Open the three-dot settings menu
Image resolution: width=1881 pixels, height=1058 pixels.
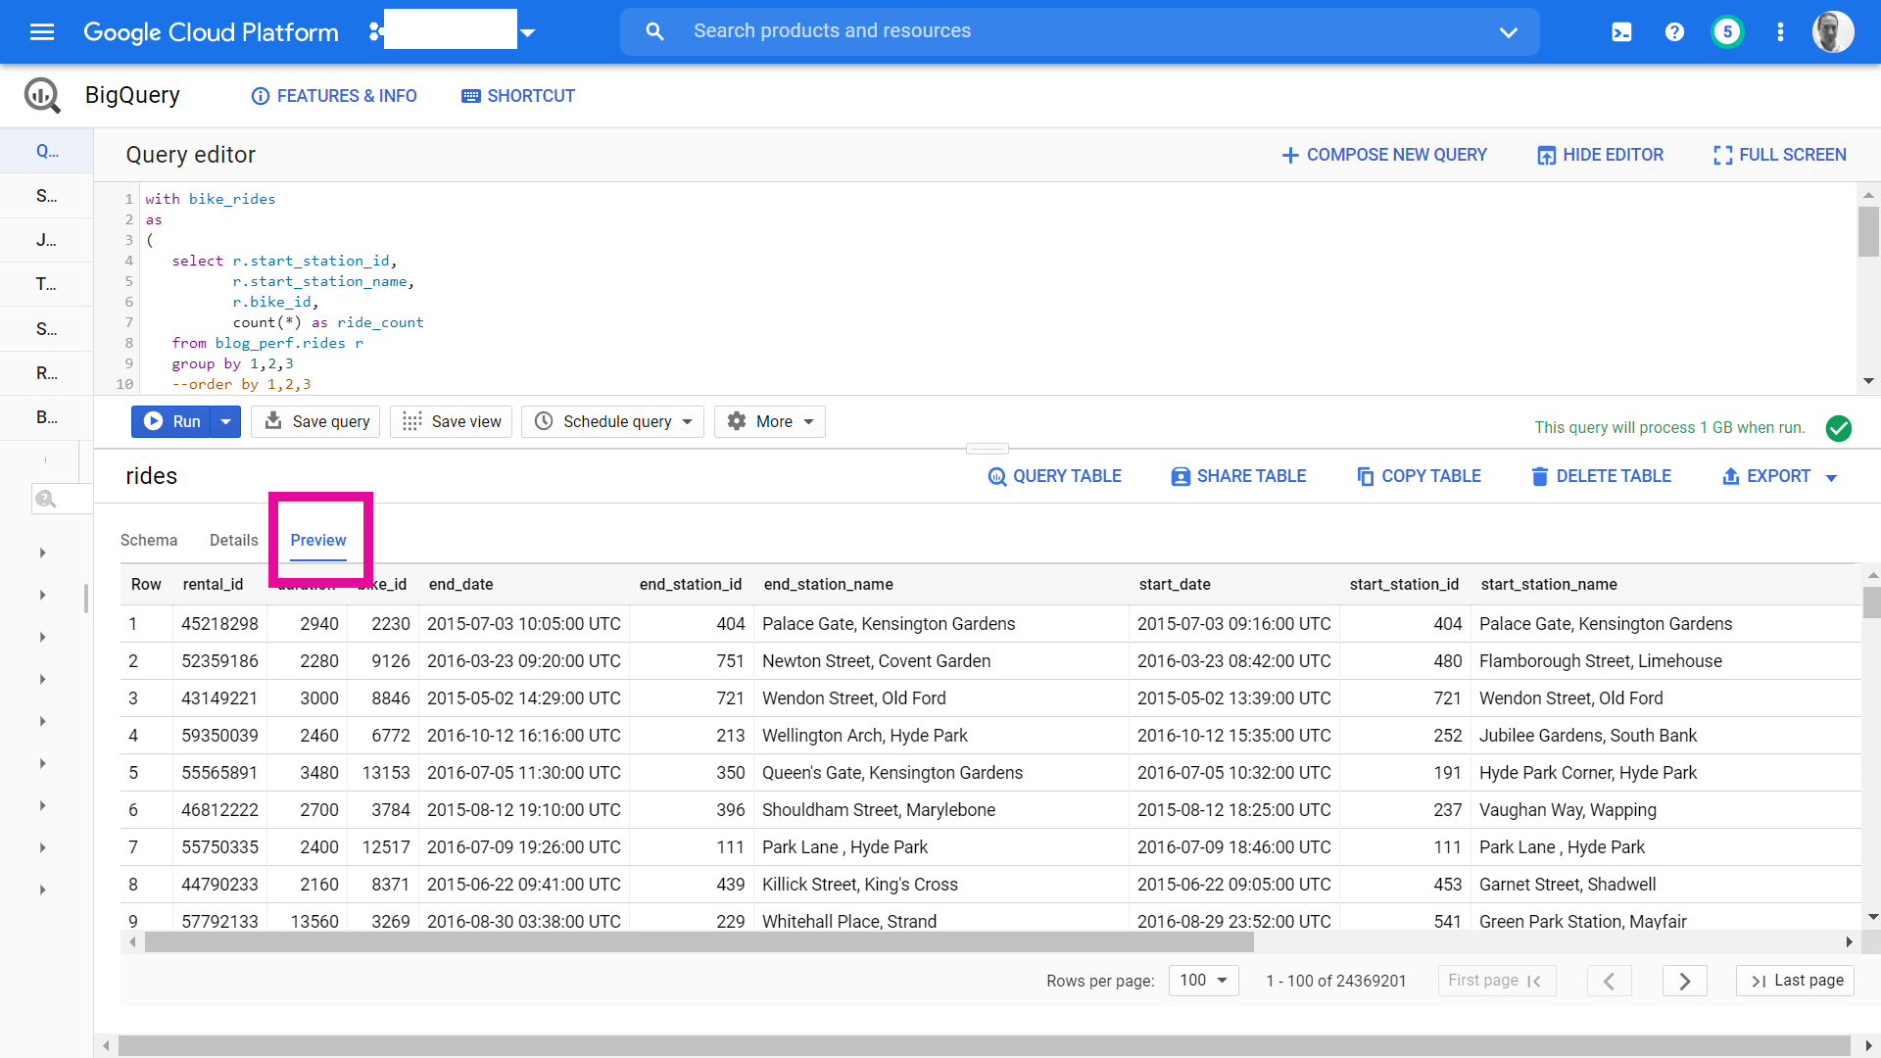[x=1780, y=32]
